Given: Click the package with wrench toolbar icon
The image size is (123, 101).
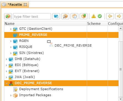Looking at the screenshot, I should click(x=65, y=16).
